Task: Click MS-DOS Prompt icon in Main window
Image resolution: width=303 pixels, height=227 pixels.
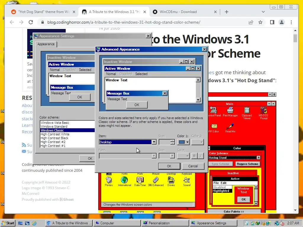Action: tap(264, 113)
